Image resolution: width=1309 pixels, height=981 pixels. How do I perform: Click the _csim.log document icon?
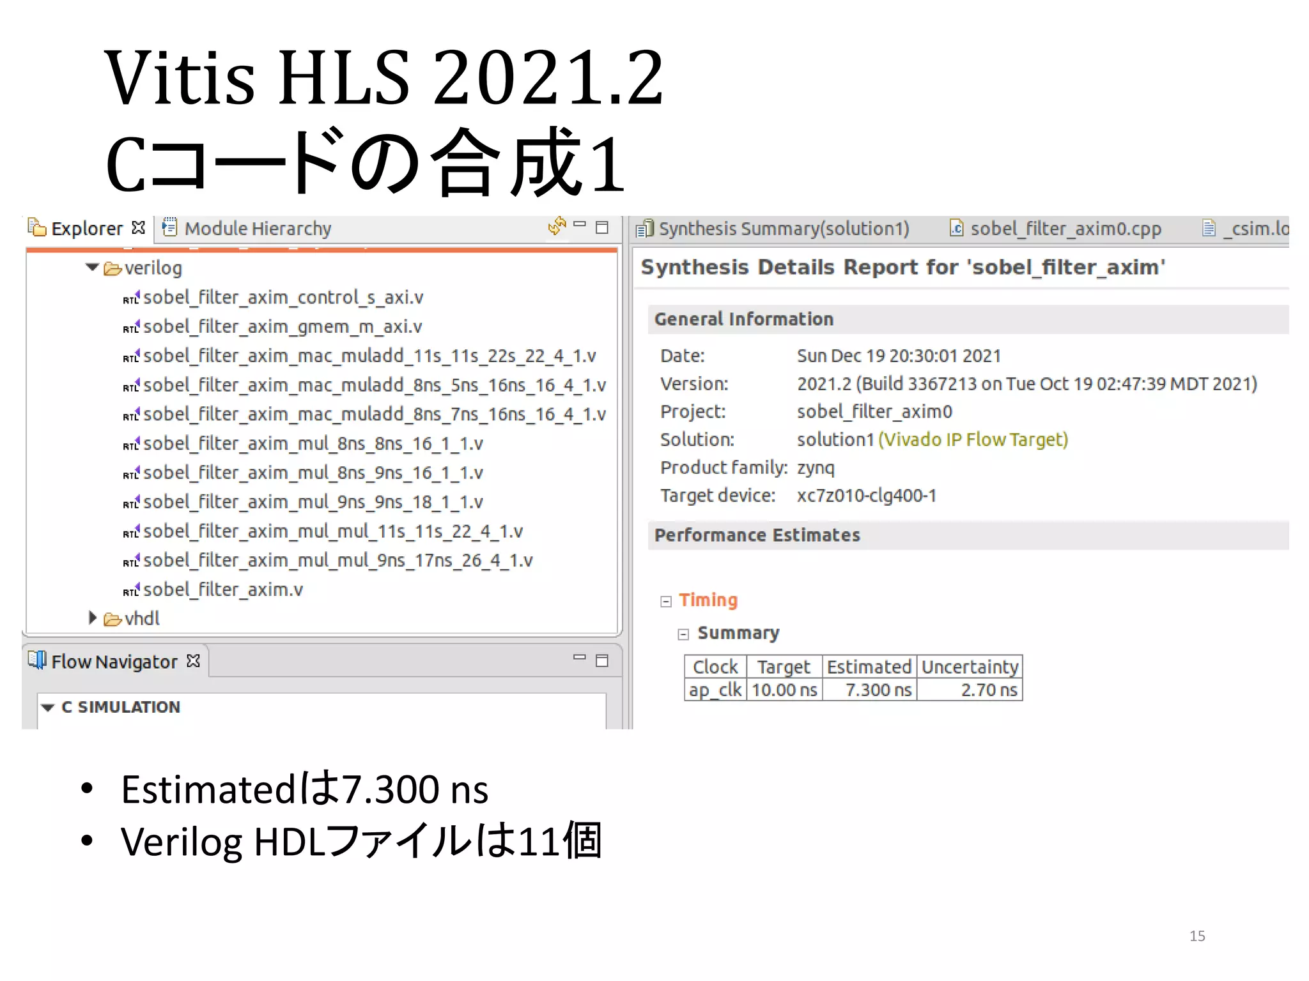click(1209, 227)
